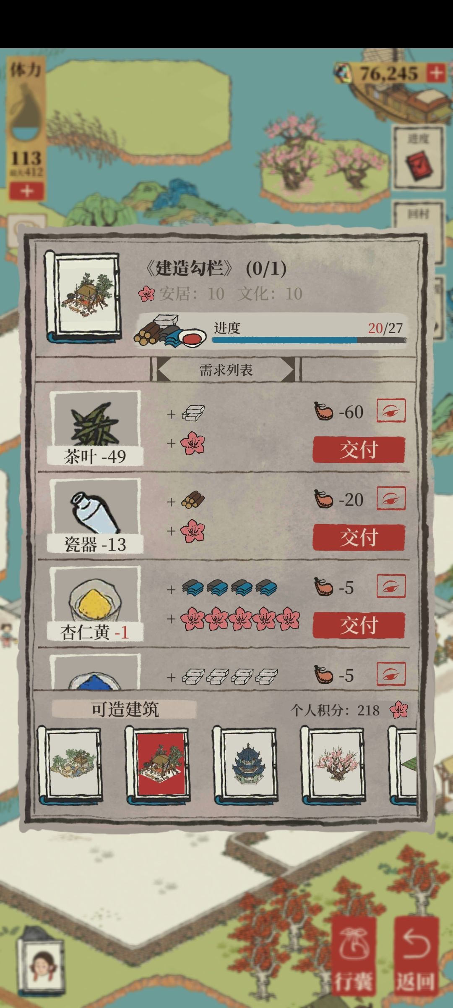Click 交付 to deliver 茶叶
The image size is (453, 1008).
(x=359, y=450)
